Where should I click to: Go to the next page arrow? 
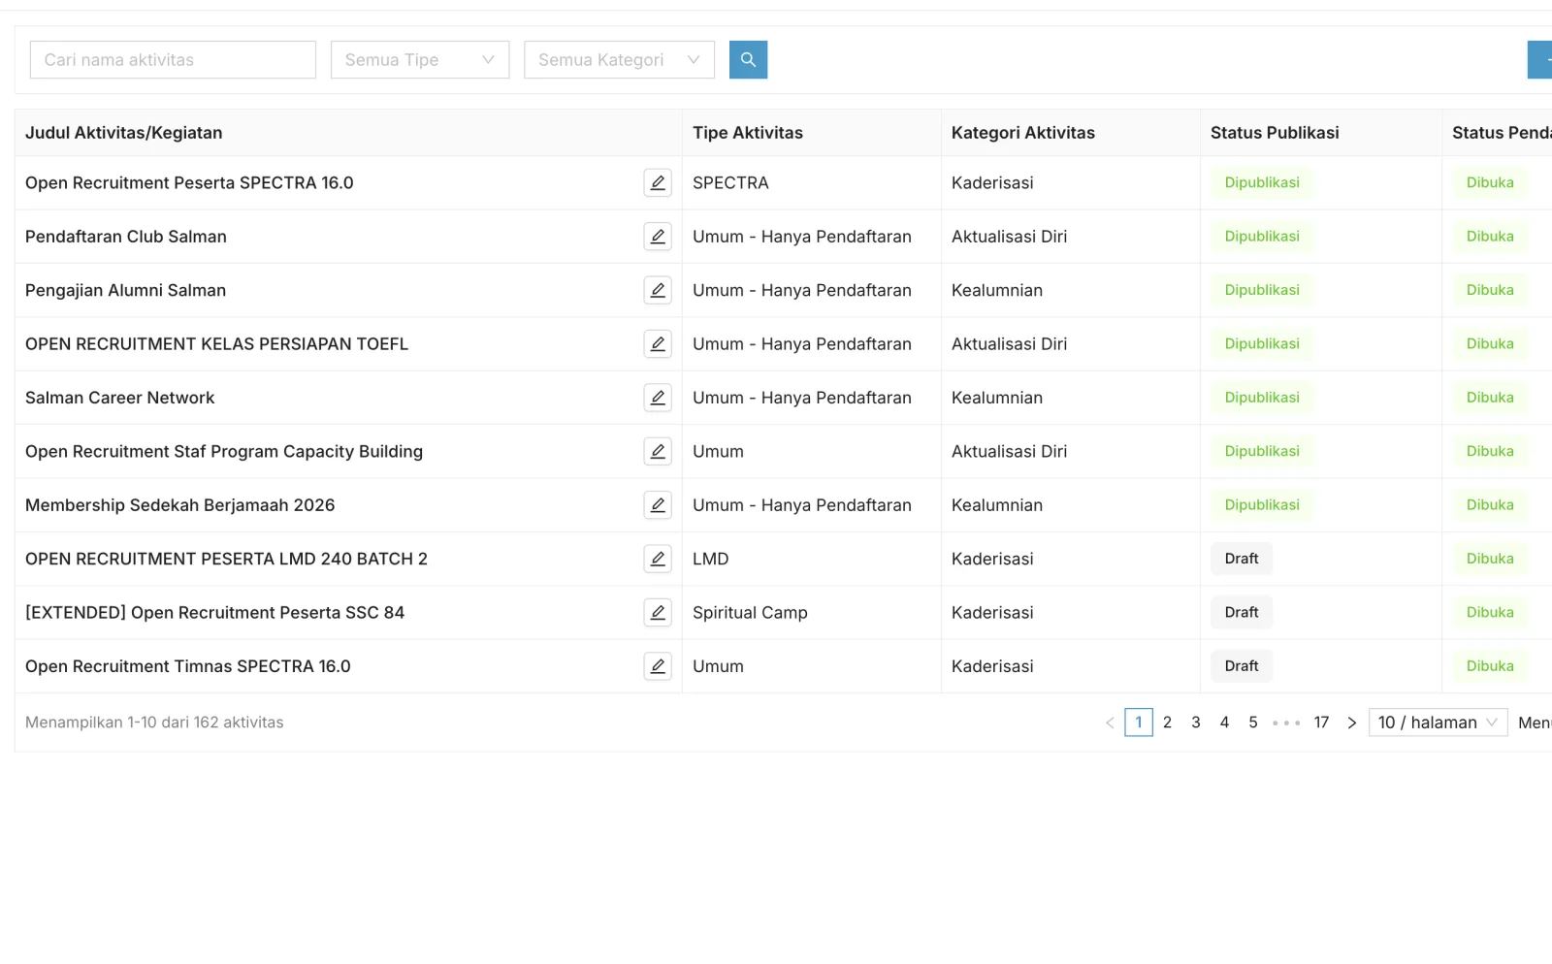[x=1351, y=723]
